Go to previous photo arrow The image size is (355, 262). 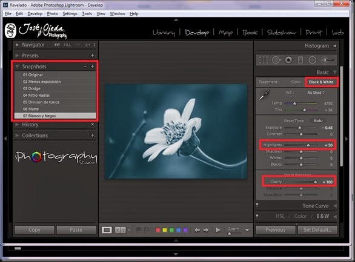click(x=197, y=230)
